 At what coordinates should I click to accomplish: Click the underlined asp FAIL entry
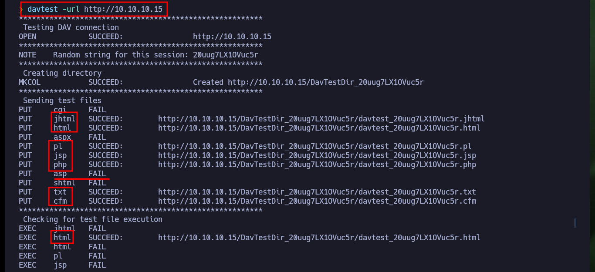80,174
